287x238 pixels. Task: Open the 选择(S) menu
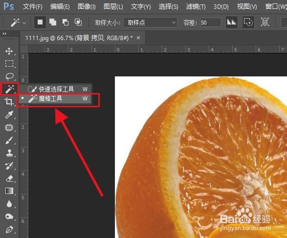(168, 7)
